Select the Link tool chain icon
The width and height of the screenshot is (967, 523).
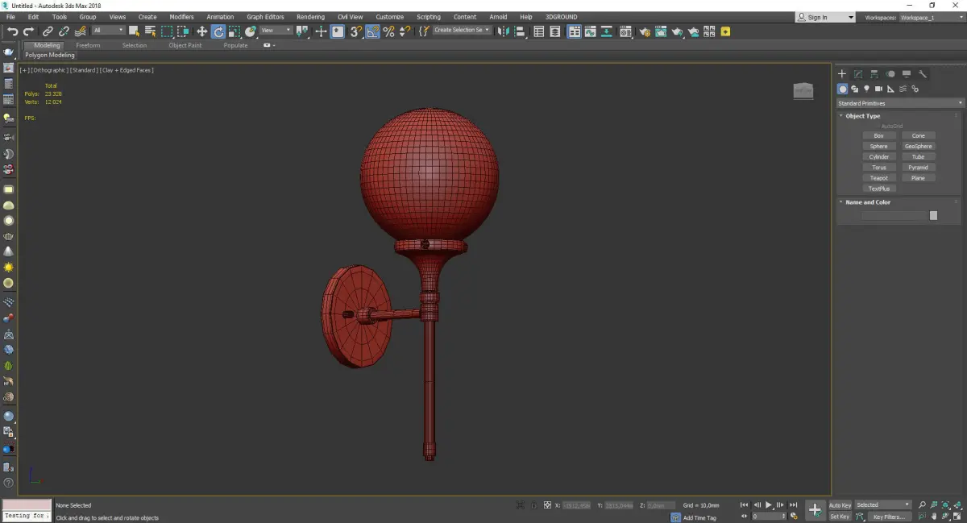pos(48,31)
